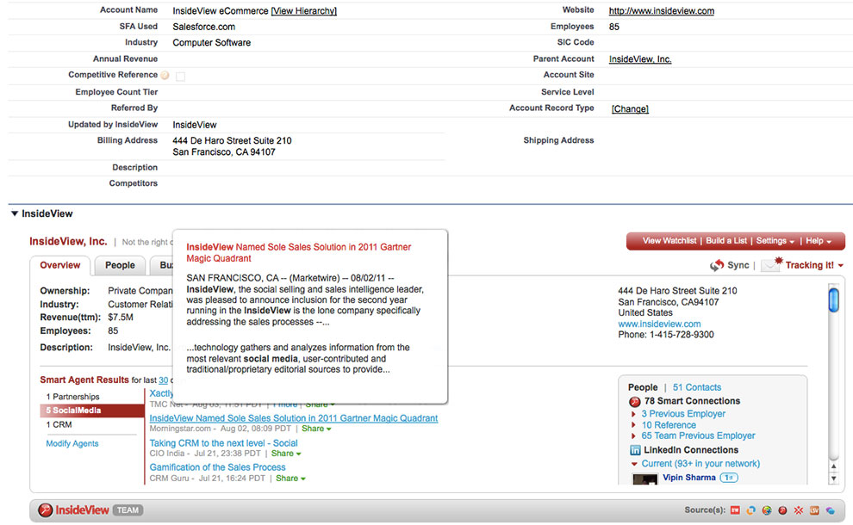Expand the 10 Reference group
The width and height of the screenshot is (853, 525).
634,425
